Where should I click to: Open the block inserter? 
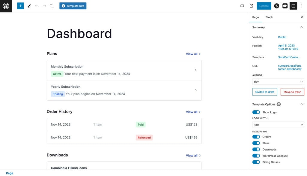20,6
